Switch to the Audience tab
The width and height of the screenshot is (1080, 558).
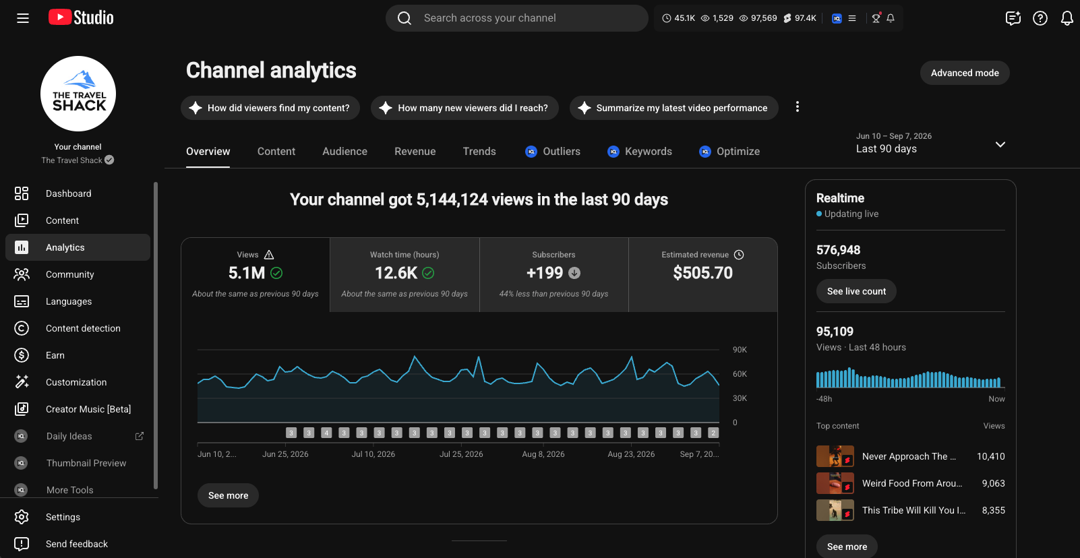click(344, 152)
